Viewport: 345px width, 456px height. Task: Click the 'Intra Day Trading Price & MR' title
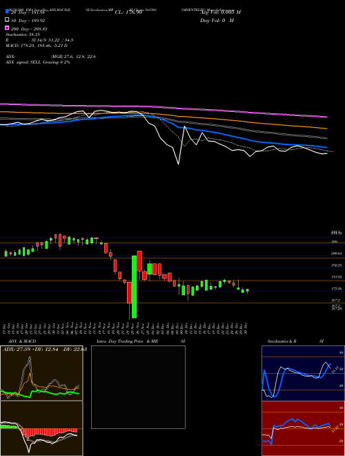pyautogui.click(x=127, y=341)
